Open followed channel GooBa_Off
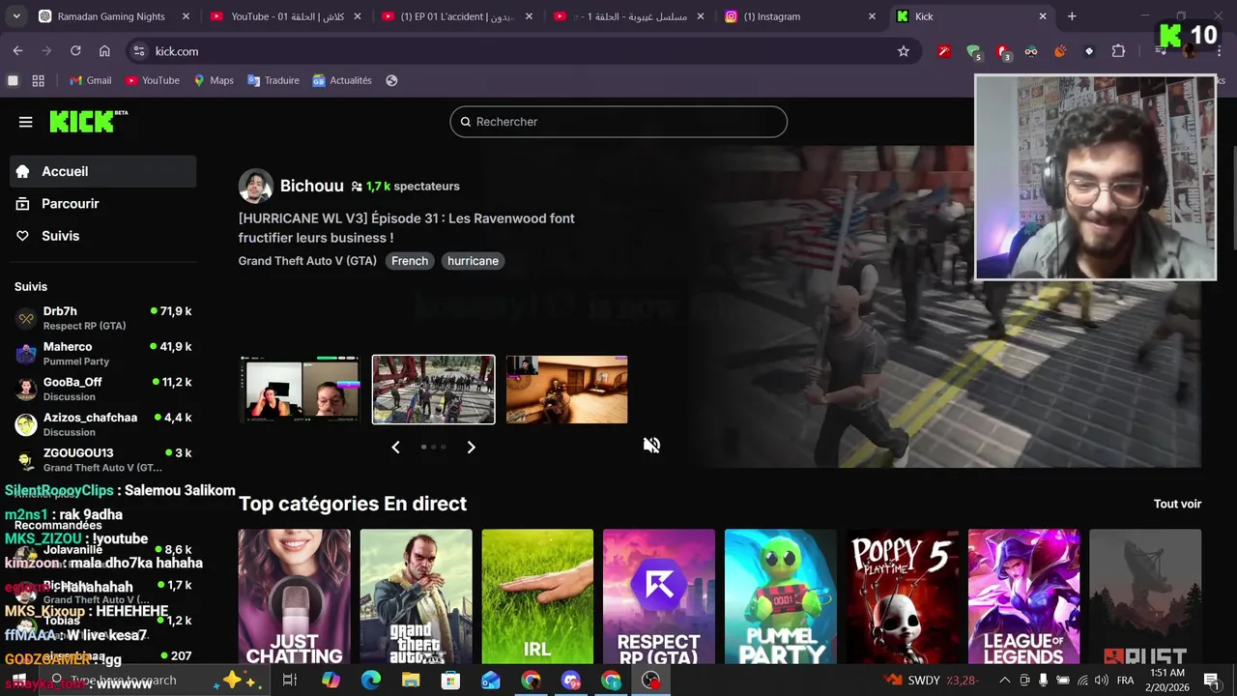1237x696 pixels. coord(103,389)
